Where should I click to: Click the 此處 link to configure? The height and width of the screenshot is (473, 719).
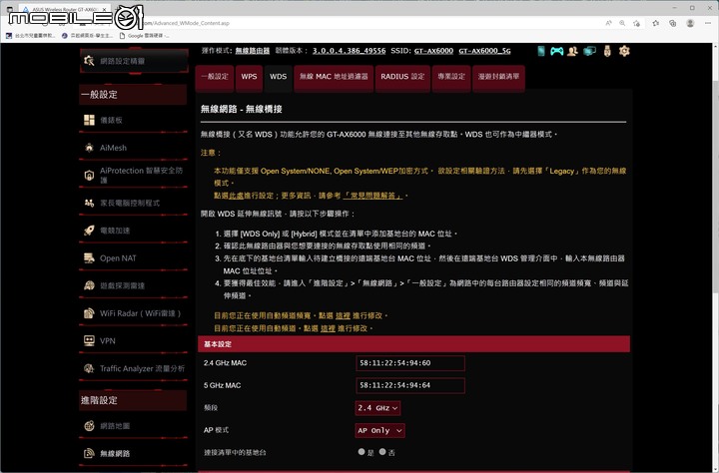click(236, 196)
